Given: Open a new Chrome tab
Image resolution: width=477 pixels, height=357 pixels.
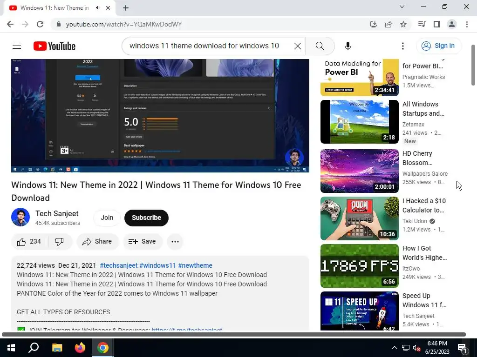Looking at the screenshot, I should [x=126, y=8].
